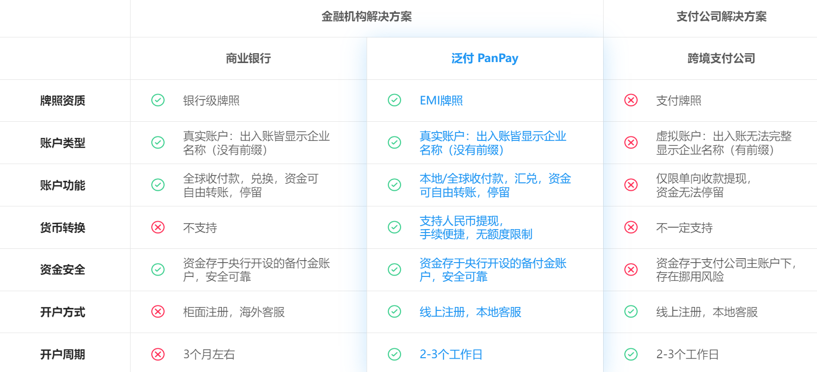Click the red cross beside 仅限单向收款提现

coord(631,185)
